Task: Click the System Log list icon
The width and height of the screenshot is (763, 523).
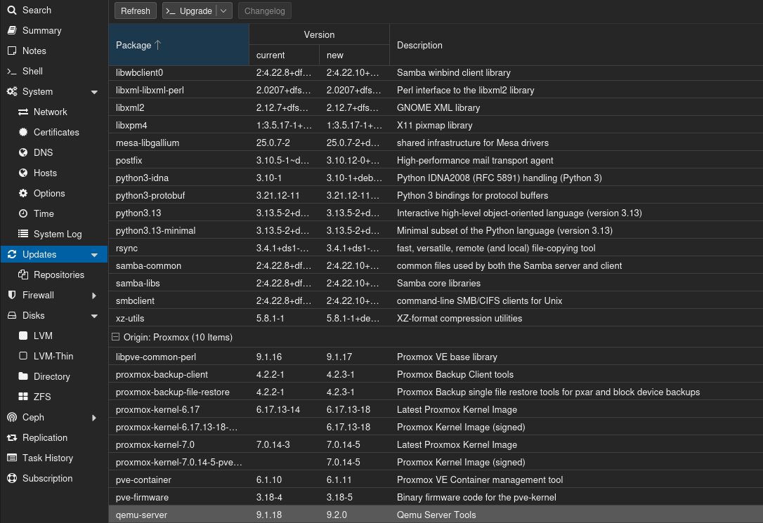Action: pos(23,234)
